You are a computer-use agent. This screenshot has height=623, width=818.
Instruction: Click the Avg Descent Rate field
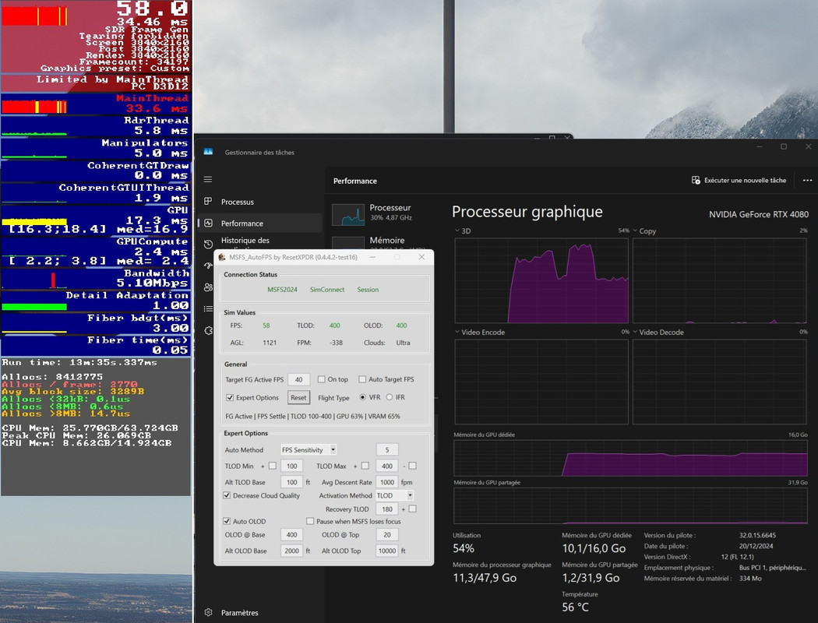tap(387, 482)
